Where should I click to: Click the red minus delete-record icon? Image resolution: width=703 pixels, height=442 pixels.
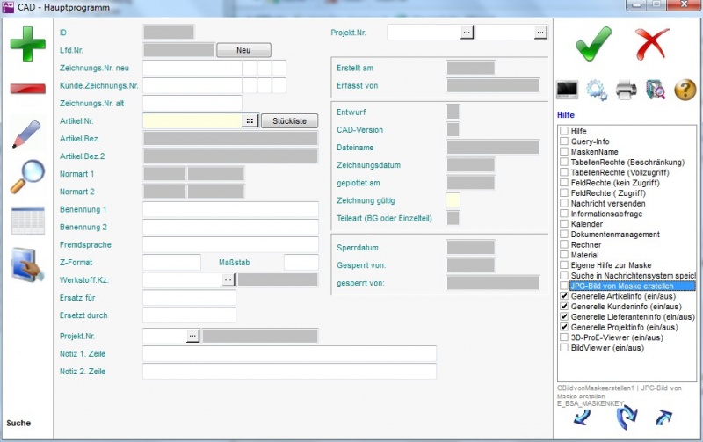coord(27,89)
